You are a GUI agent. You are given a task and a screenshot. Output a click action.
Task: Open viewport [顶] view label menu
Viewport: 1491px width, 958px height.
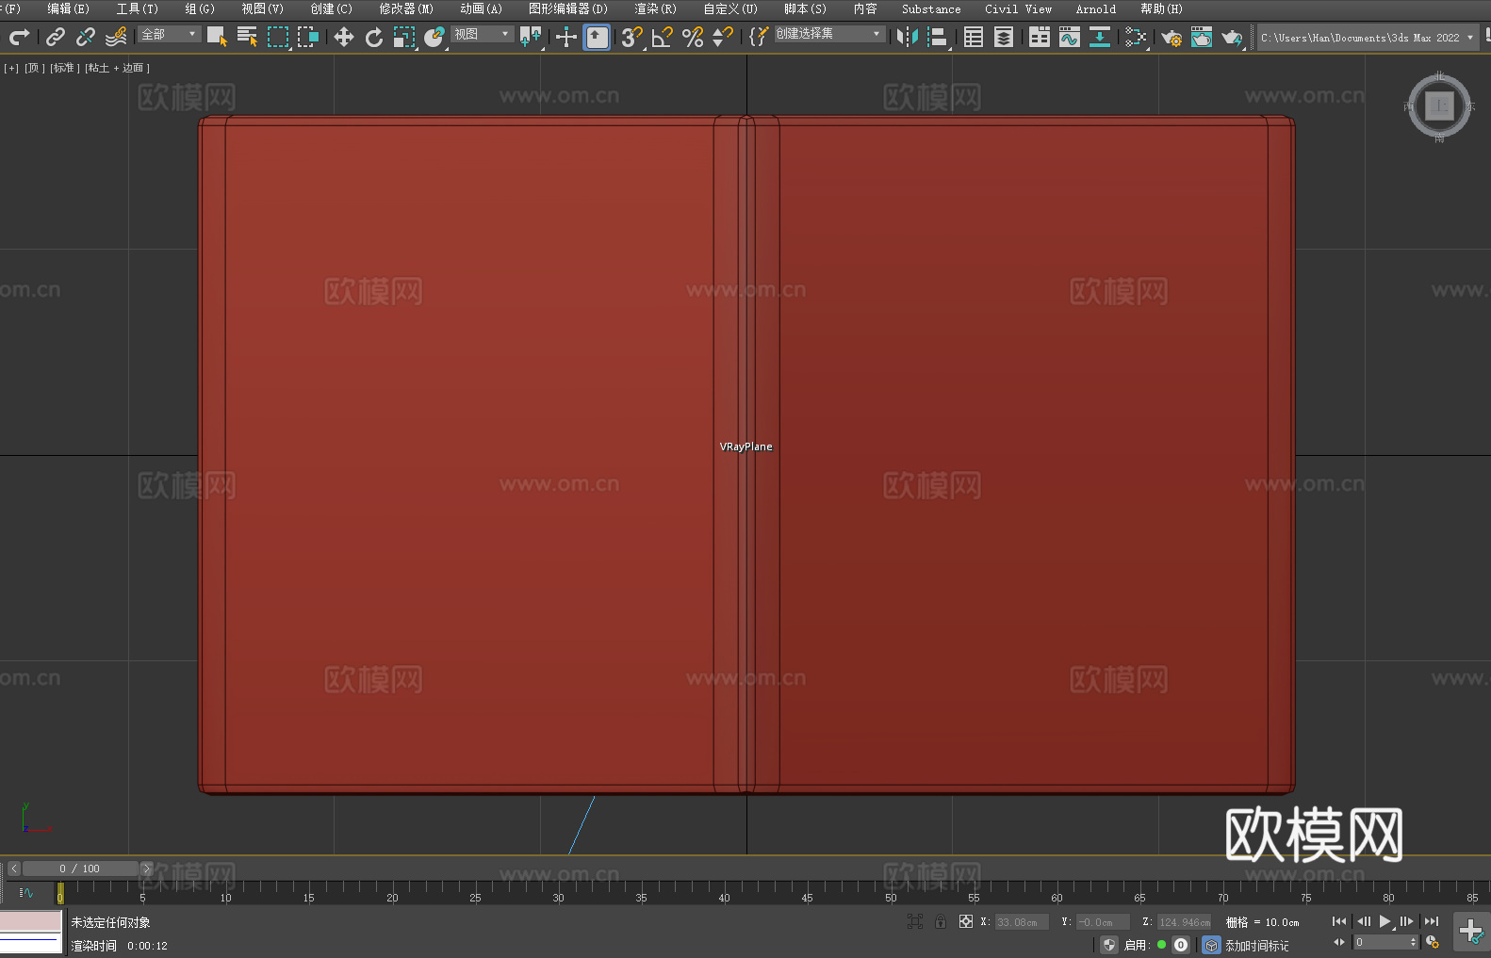(x=35, y=68)
